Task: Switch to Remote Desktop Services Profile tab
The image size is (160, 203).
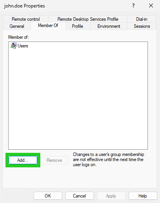Action: 88,19
